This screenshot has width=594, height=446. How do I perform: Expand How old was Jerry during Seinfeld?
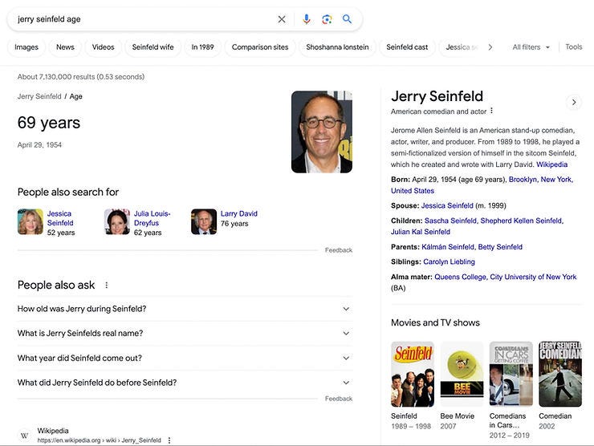click(185, 309)
